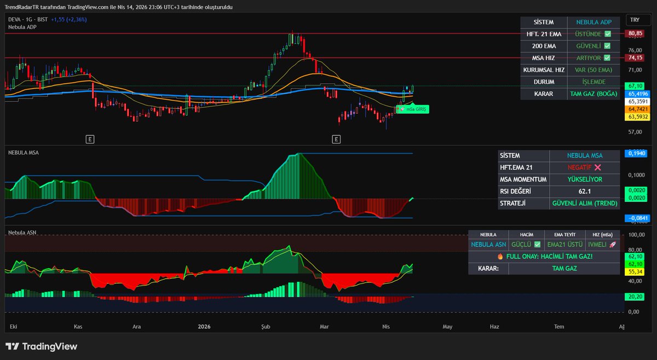Click the 62.1 RSI value cell
Viewport: 657px width, 360px height.
pos(584,191)
